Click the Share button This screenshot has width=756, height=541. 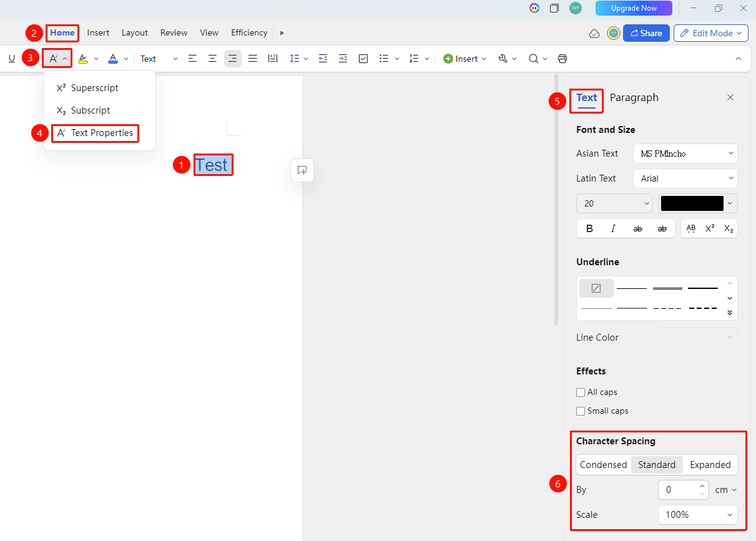pos(646,33)
